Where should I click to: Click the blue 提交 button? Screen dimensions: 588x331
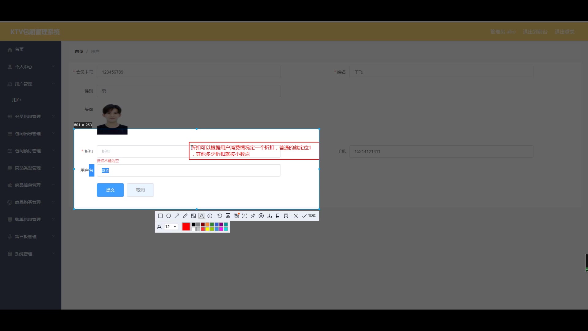click(110, 190)
